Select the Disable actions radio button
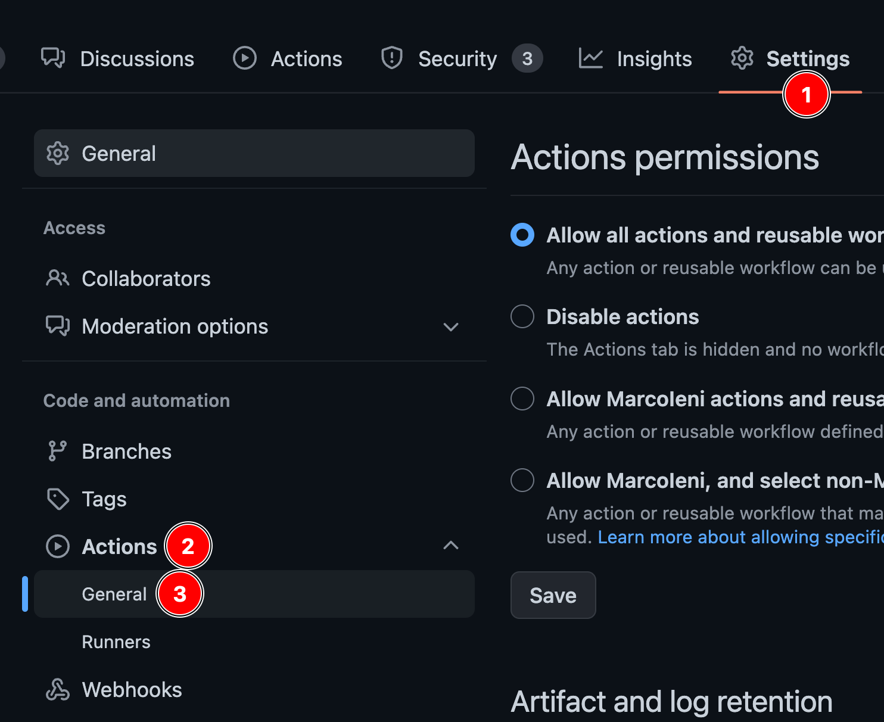The image size is (884, 722). click(522, 316)
